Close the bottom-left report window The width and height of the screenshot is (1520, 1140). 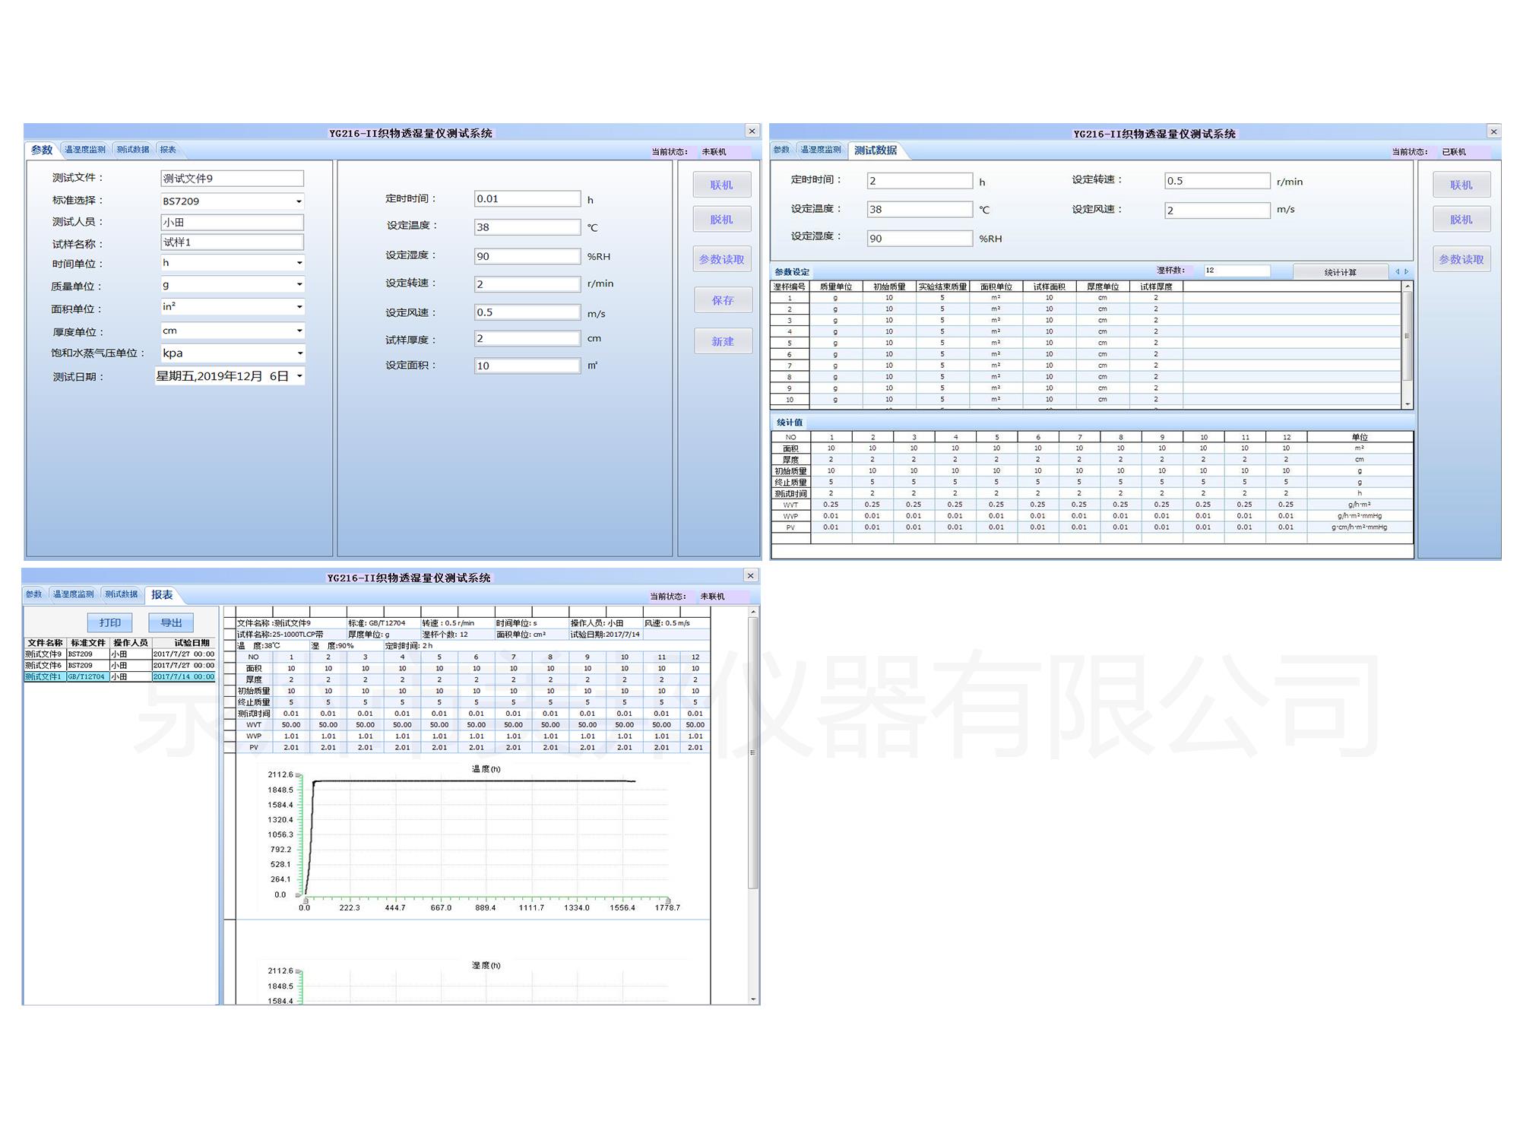point(750,575)
